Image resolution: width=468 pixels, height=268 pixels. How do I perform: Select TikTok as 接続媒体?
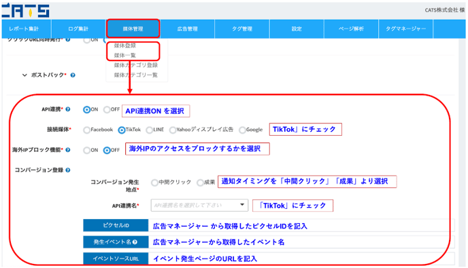coord(122,130)
